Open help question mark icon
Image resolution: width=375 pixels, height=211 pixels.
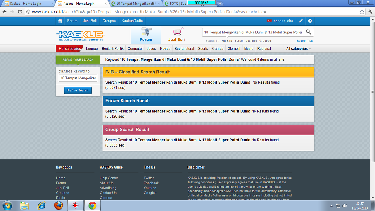[x=310, y=21]
